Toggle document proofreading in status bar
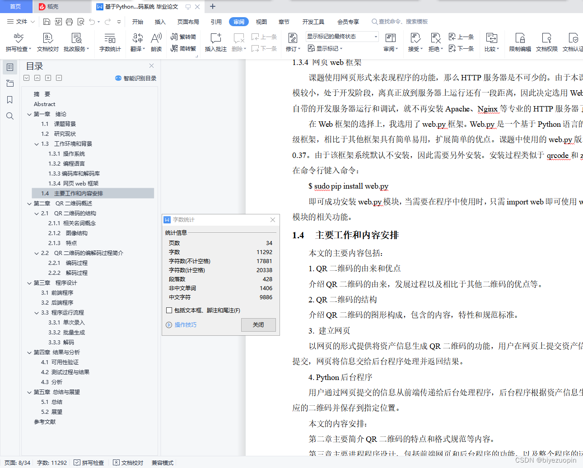This screenshot has width=583, height=468. (x=128, y=463)
